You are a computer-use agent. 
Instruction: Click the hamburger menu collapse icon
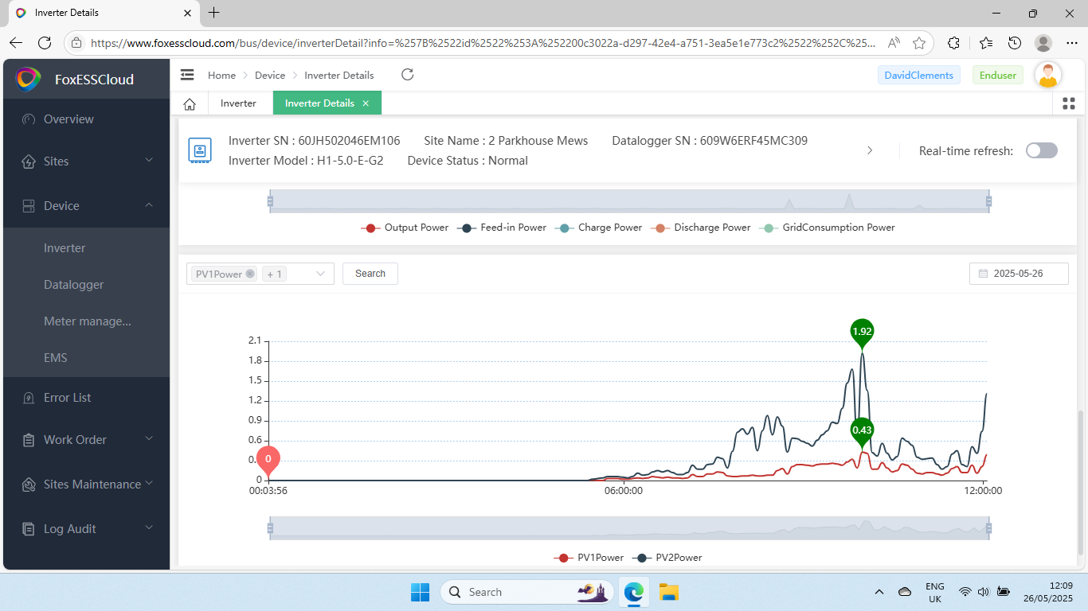187,75
